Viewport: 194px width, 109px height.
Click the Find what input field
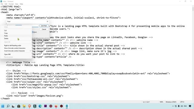(35, 26)
